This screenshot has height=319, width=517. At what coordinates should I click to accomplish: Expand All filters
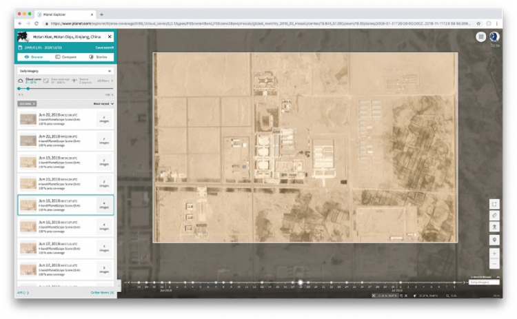coord(105,81)
